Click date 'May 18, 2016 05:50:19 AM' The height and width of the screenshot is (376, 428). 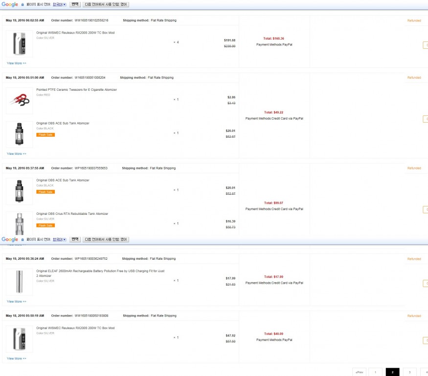tap(25, 316)
